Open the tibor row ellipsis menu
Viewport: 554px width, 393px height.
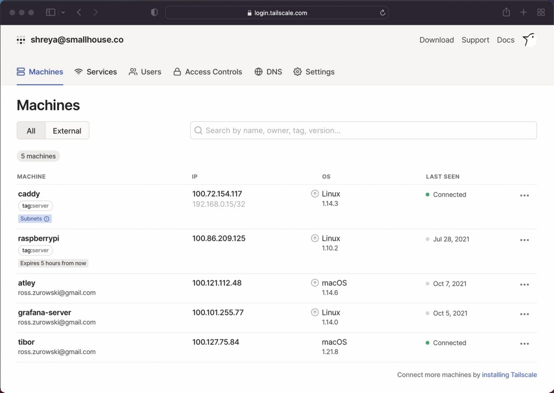(x=524, y=344)
